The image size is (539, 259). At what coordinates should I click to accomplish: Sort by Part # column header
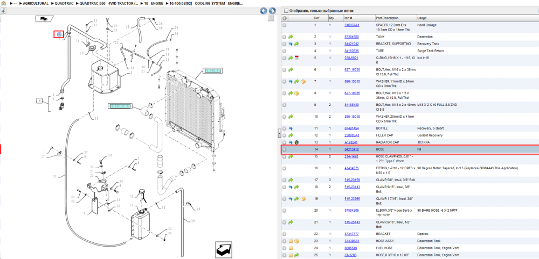(359, 18)
